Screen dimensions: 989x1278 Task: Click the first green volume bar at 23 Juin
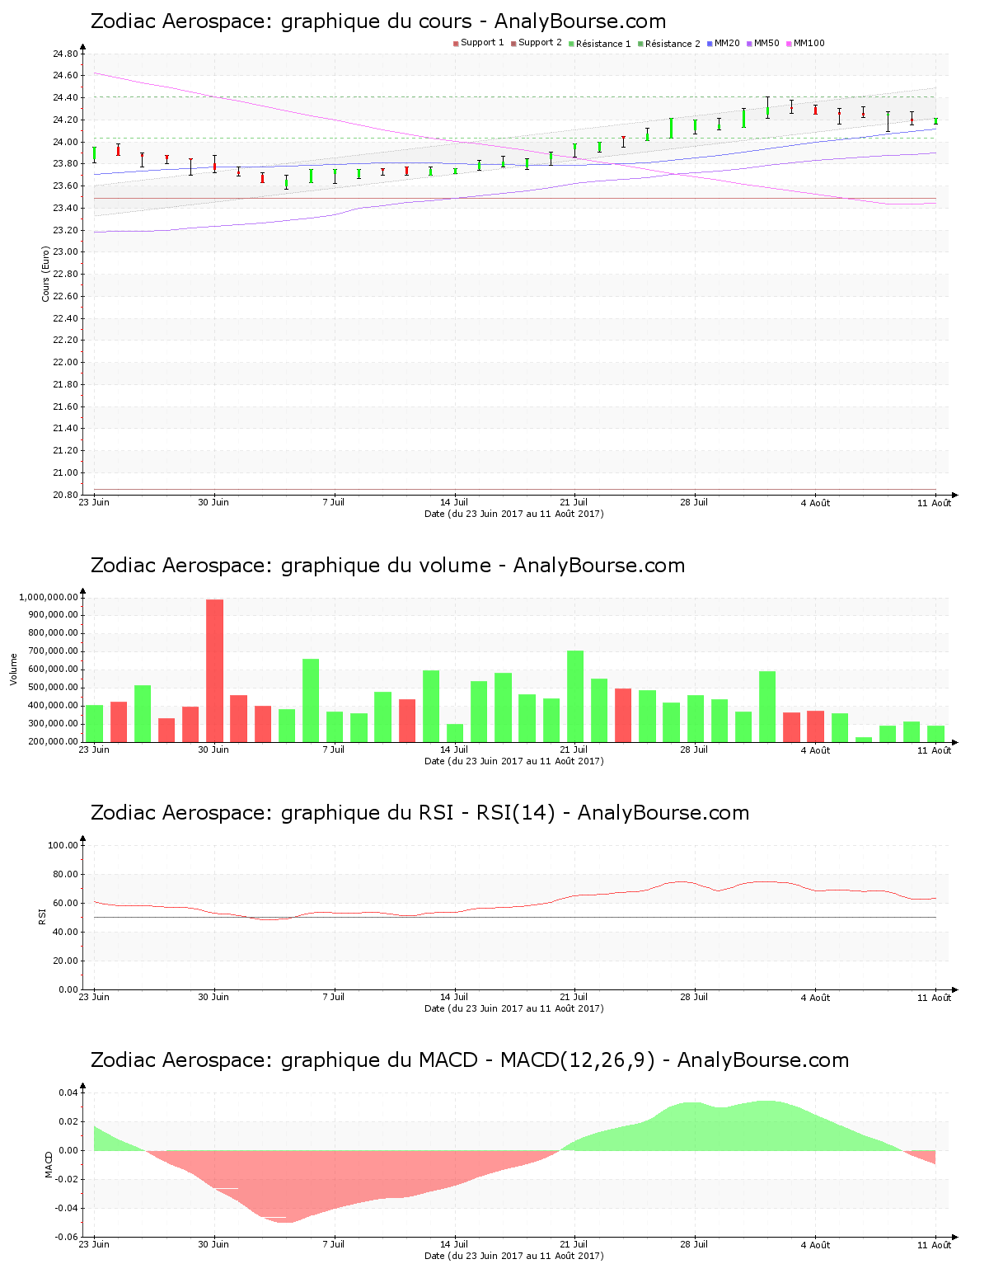(95, 723)
